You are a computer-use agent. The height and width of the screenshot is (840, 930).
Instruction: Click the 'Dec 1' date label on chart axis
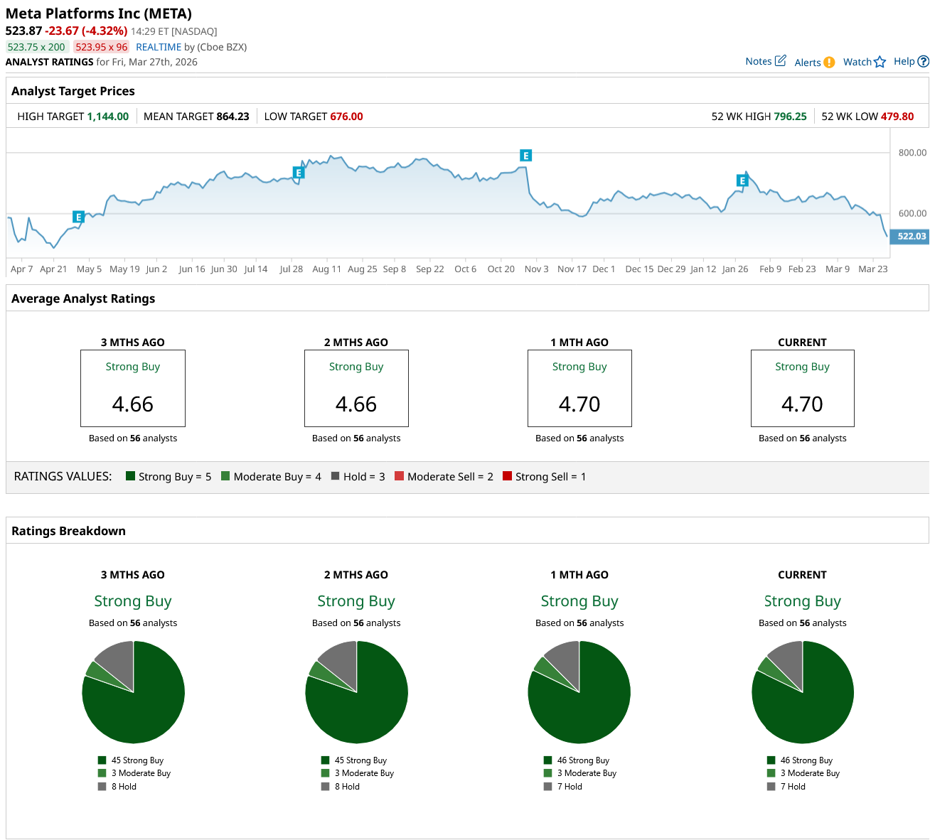point(604,269)
